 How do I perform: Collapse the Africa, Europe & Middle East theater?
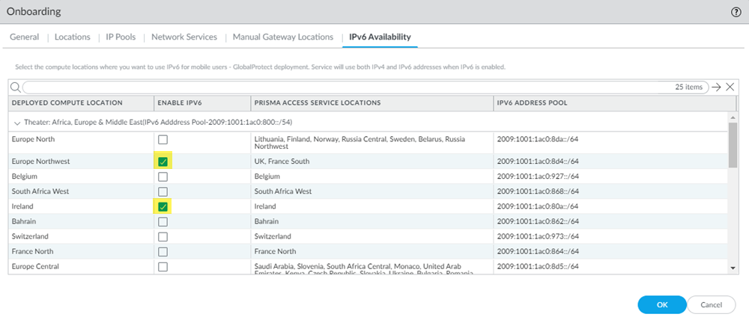click(x=16, y=121)
